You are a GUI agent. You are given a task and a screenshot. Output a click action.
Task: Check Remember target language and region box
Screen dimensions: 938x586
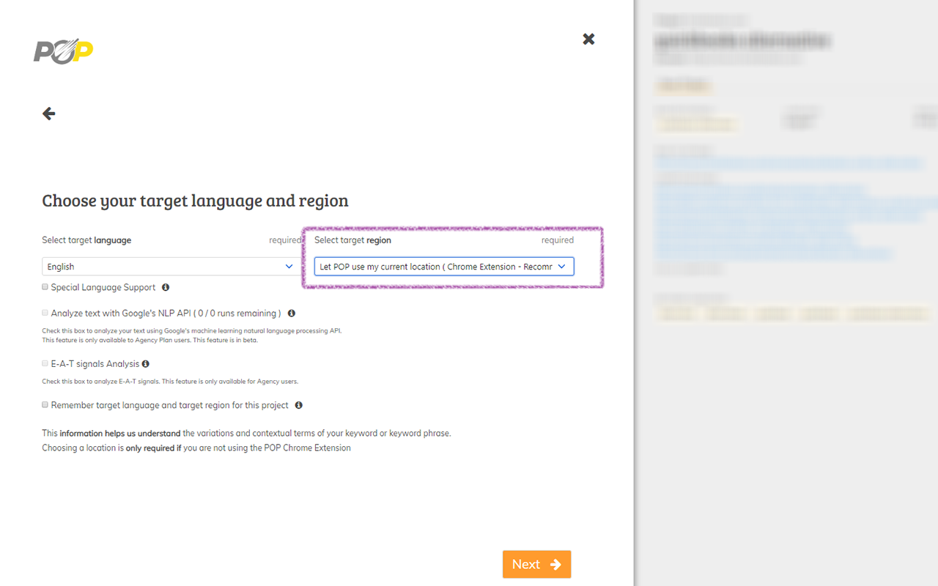[x=45, y=405]
